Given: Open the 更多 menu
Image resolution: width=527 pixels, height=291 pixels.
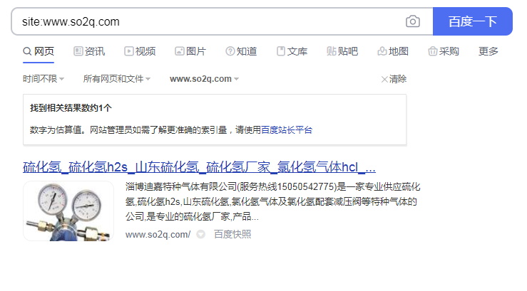Looking at the screenshot, I should 488,51.
